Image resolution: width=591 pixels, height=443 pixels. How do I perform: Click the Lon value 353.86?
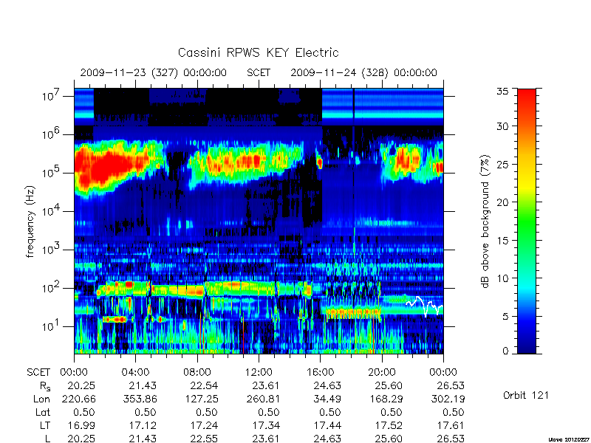pyautogui.click(x=142, y=399)
